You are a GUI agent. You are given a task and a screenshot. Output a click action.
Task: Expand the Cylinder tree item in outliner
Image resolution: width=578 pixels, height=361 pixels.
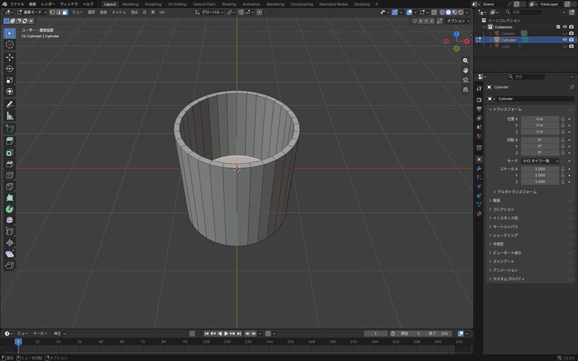pyautogui.click(x=490, y=40)
